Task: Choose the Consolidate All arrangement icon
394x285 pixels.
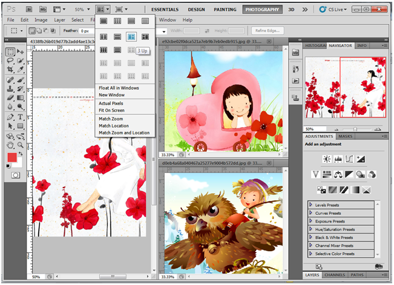Action: [103, 21]
